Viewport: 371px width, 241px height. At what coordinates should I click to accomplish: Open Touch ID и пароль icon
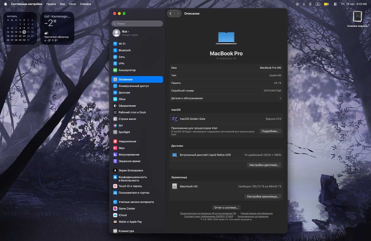(x=115, y=186)
